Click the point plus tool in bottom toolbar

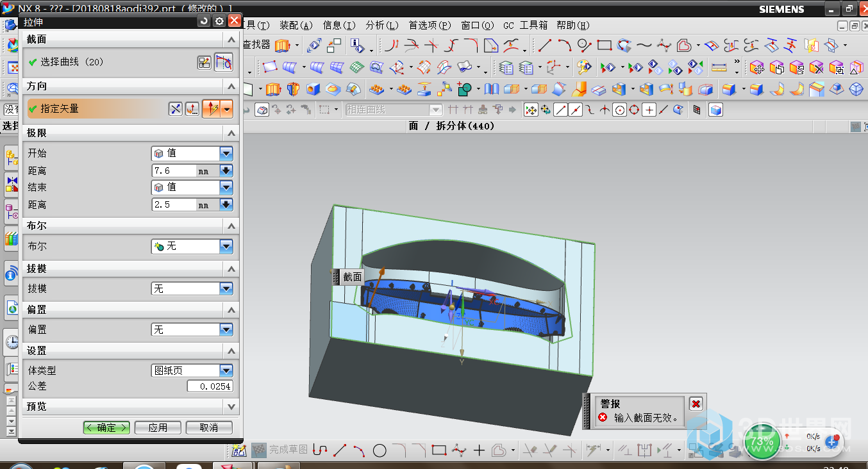point(479,450)
